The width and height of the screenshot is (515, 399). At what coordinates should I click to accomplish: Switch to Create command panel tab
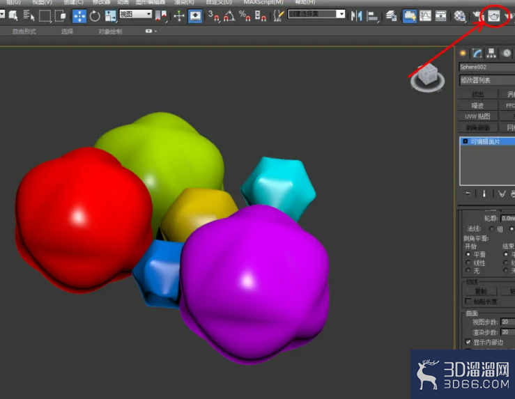click(x=463, y=53)
